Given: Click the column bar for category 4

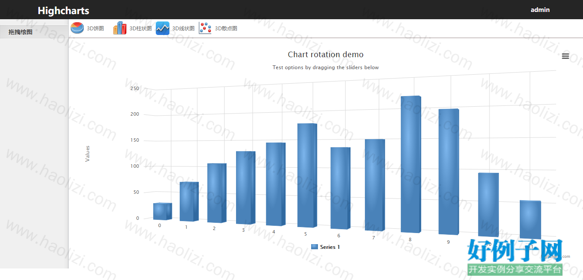Looking at the screenshot, I should (x=276, y=184).
